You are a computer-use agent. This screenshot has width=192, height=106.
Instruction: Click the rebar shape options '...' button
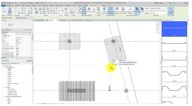coord(34,18)
